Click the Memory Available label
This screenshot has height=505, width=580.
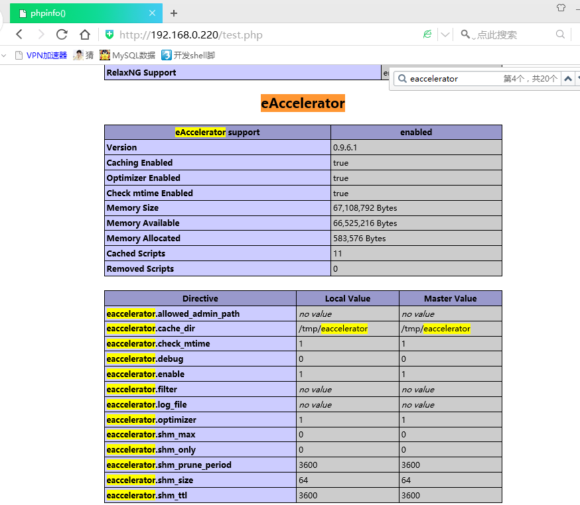[x=143, y=223]
